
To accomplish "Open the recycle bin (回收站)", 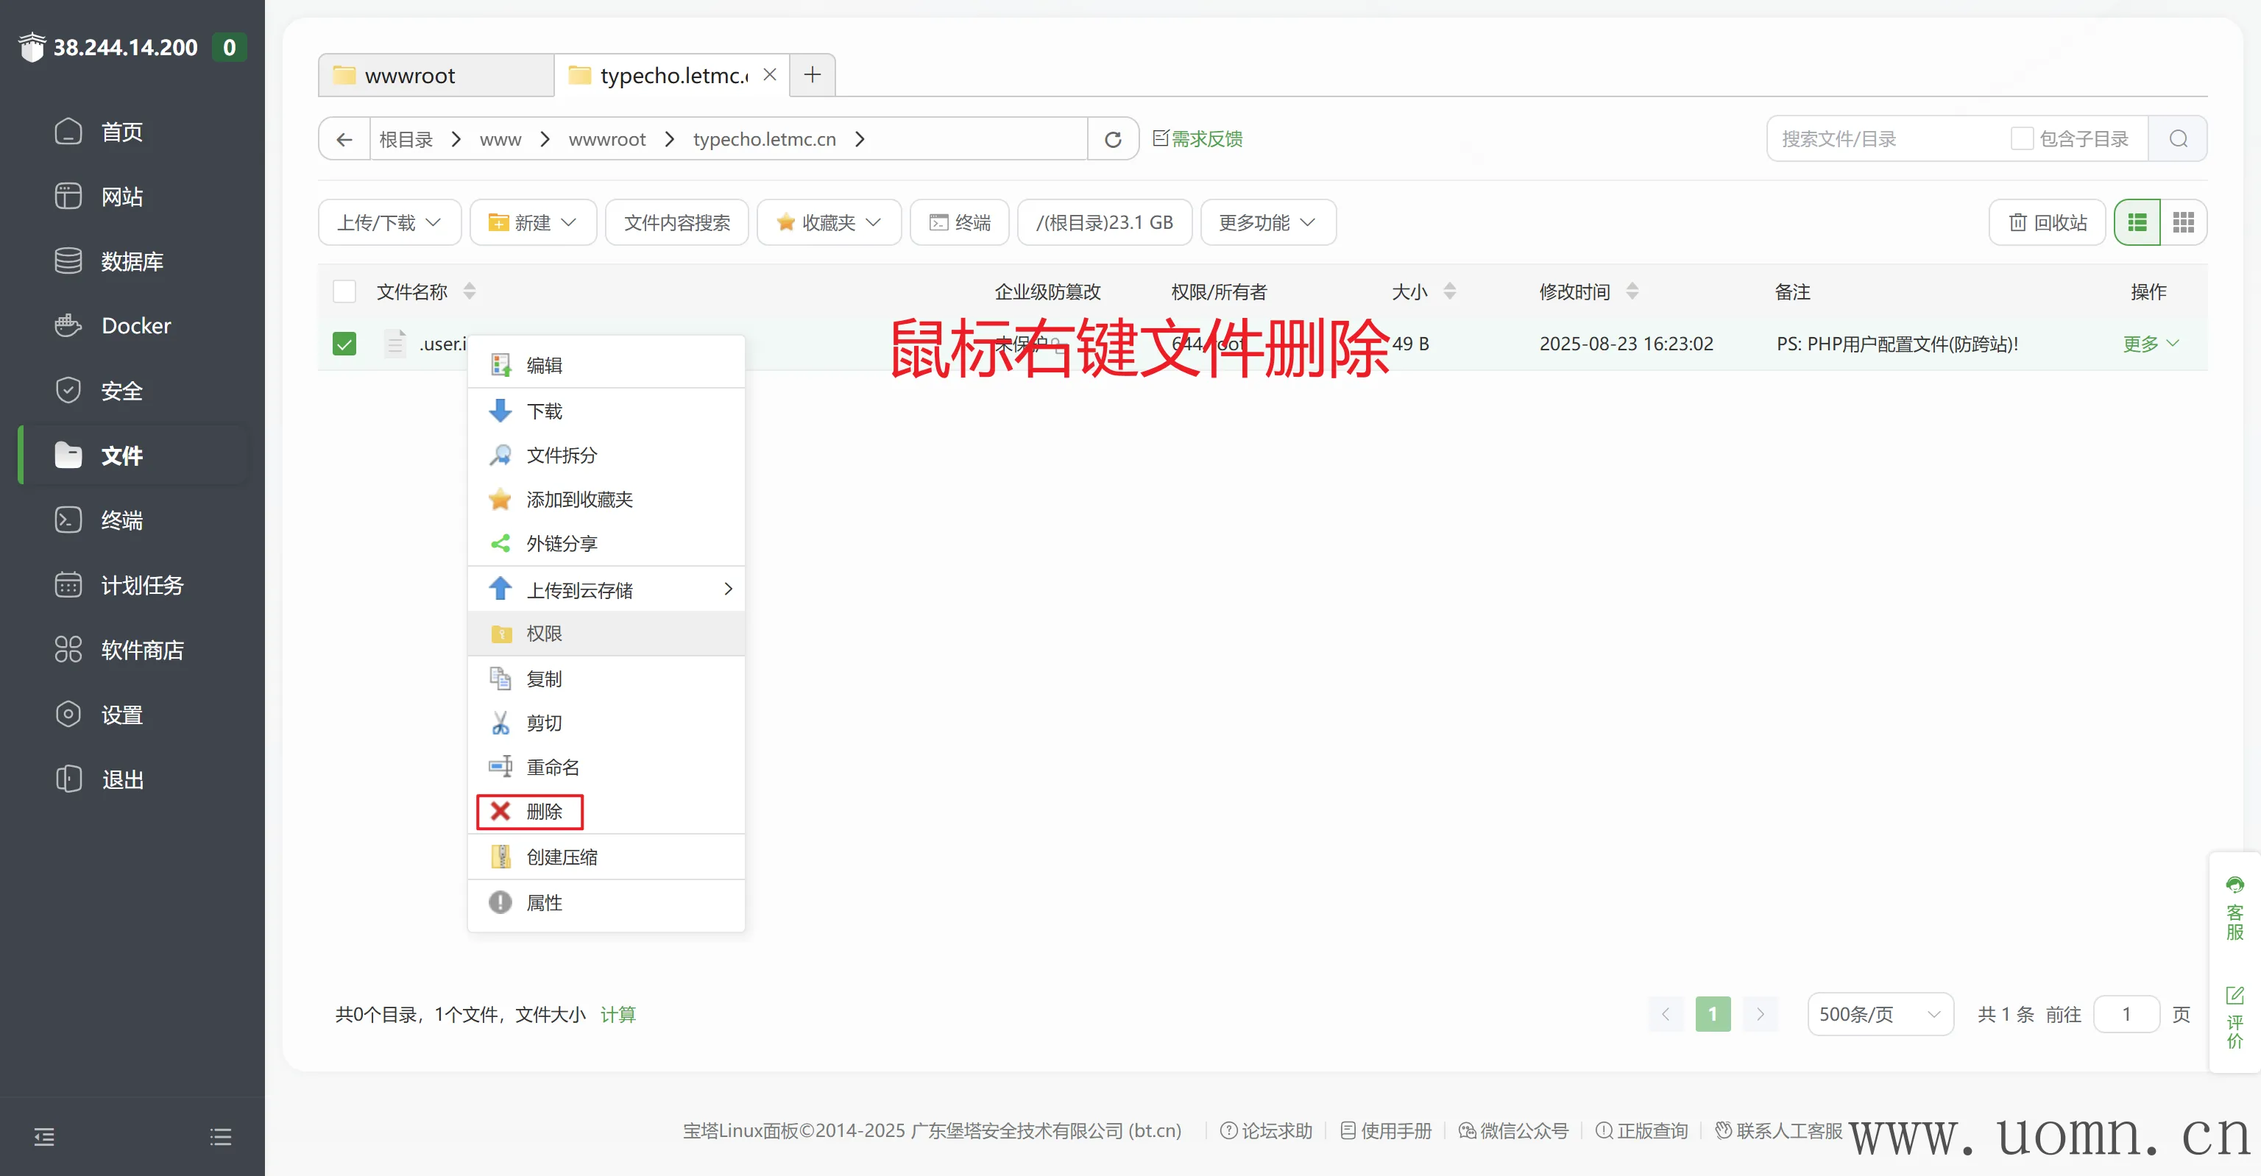I will (2047, 223).
